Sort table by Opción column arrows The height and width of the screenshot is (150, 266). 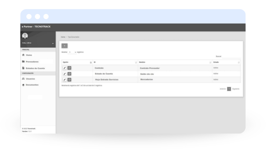pyautogui.click(x=91, y=62)
